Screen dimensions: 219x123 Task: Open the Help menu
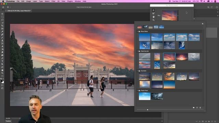tap(85, 1)
